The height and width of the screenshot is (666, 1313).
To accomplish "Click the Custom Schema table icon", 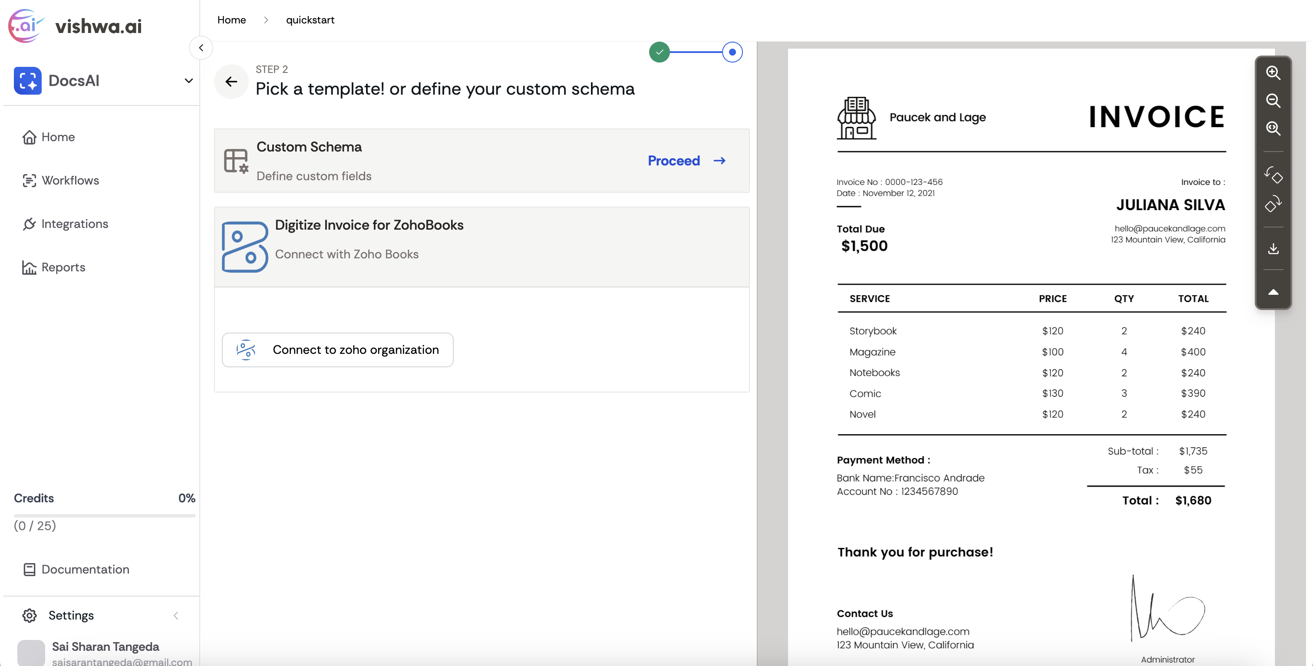I will [x=236, y=161].
